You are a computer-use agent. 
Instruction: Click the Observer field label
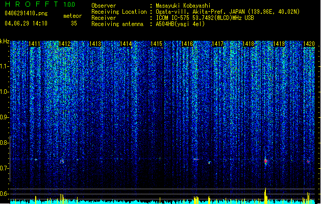104,6
